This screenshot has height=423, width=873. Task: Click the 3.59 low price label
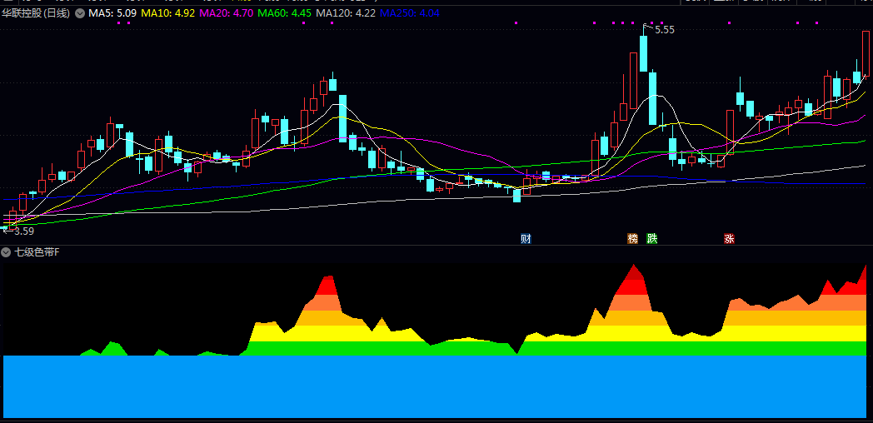point(24,231)
